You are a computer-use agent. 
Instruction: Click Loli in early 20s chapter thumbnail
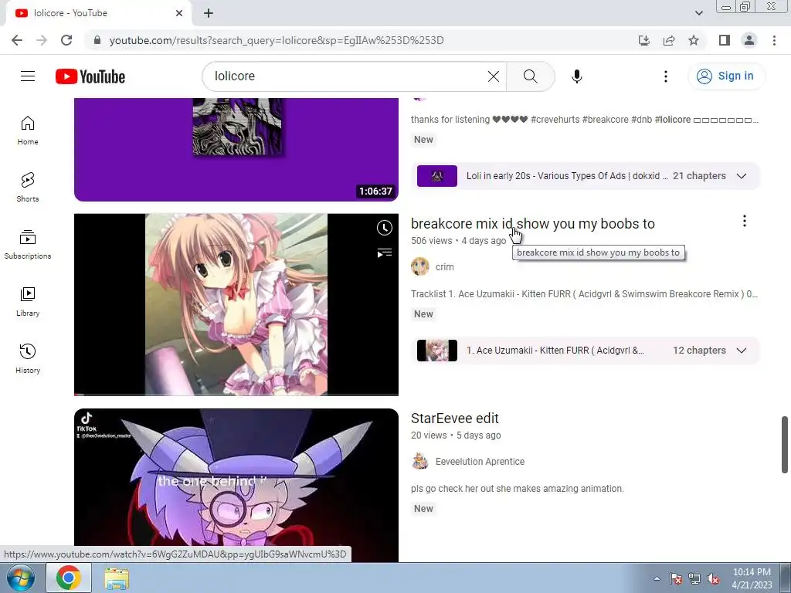[437, 176]
